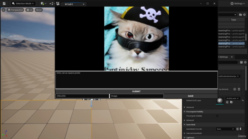Screen dimensions: 248x139
Task: Expand the Selected GameMode section
Action: tap(184, 133)
